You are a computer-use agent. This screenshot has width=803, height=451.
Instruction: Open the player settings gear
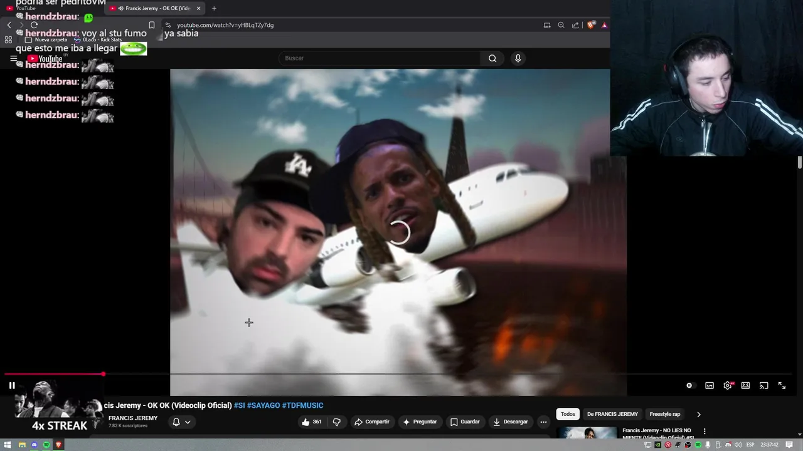[x=728, y=386]
